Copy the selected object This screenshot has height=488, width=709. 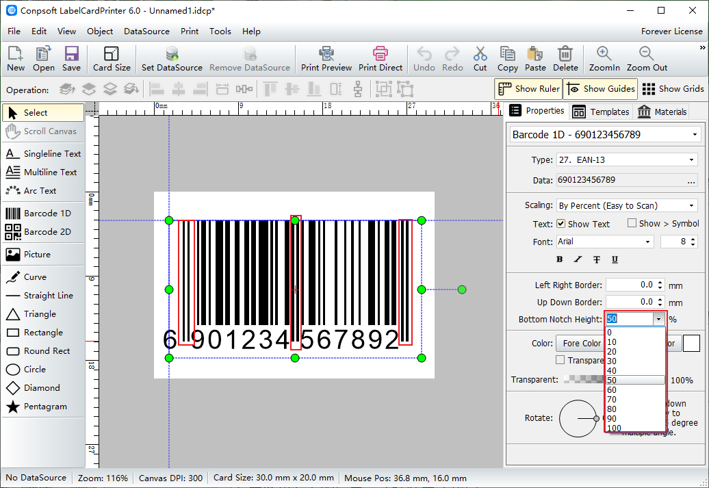(507, 58)
